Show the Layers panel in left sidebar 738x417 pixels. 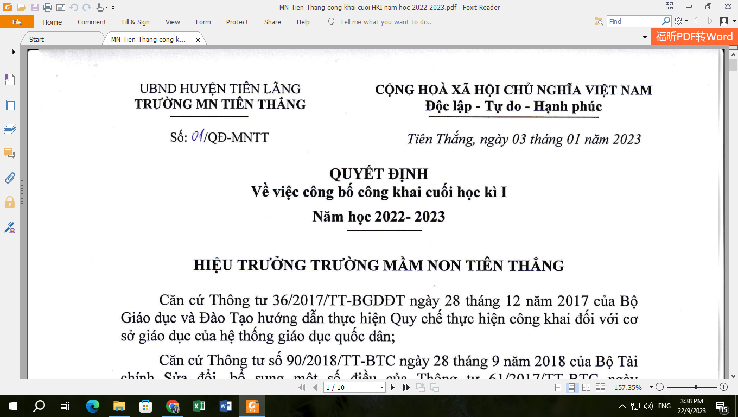[10, 129]
